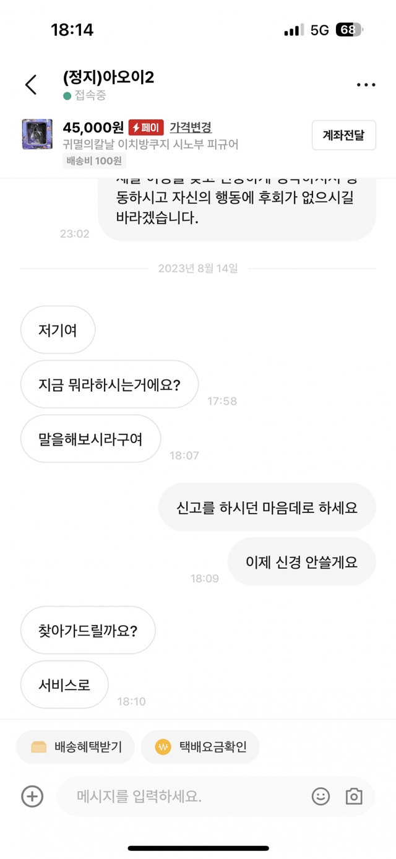Open the three-dot more options menu

(366, 85)
